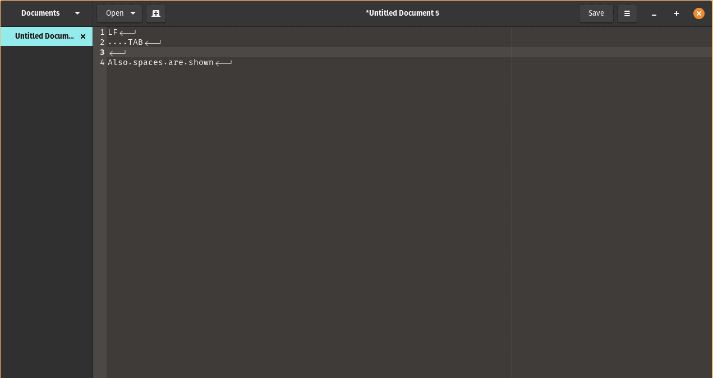Viewport: 713px width, 378px height.
Task: Click line number 4 in gutter
Action: [x=102, y=63]
